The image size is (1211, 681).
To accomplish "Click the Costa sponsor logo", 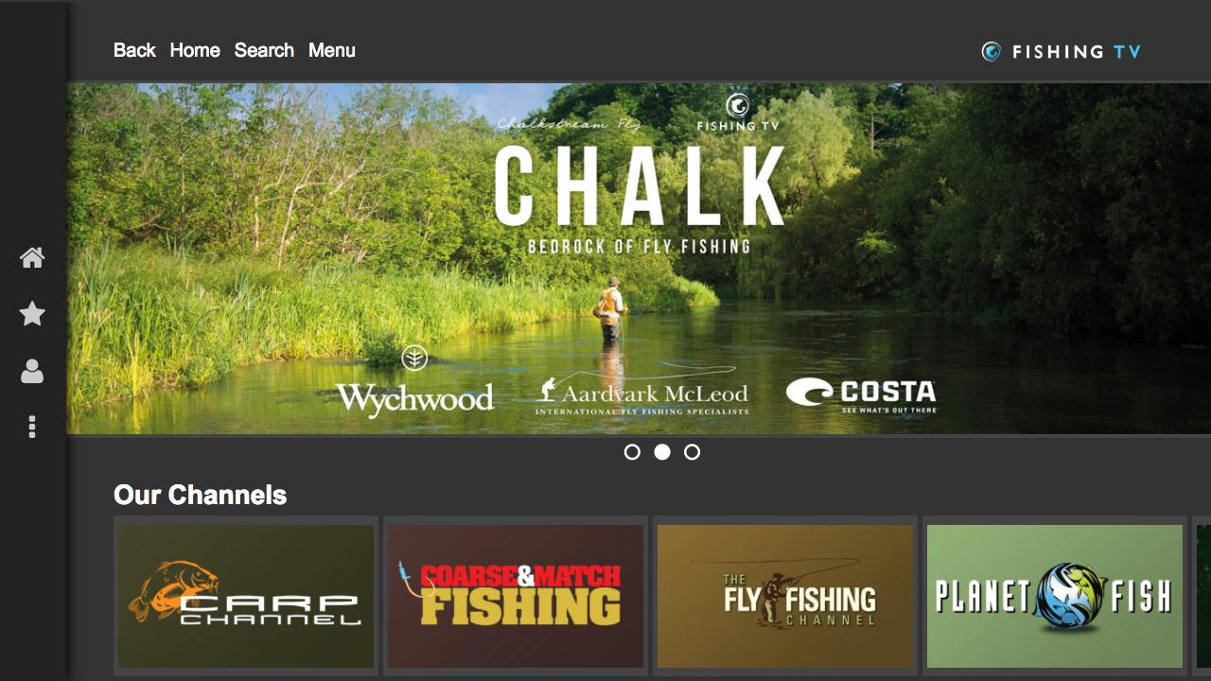I will tap(861, 393).
